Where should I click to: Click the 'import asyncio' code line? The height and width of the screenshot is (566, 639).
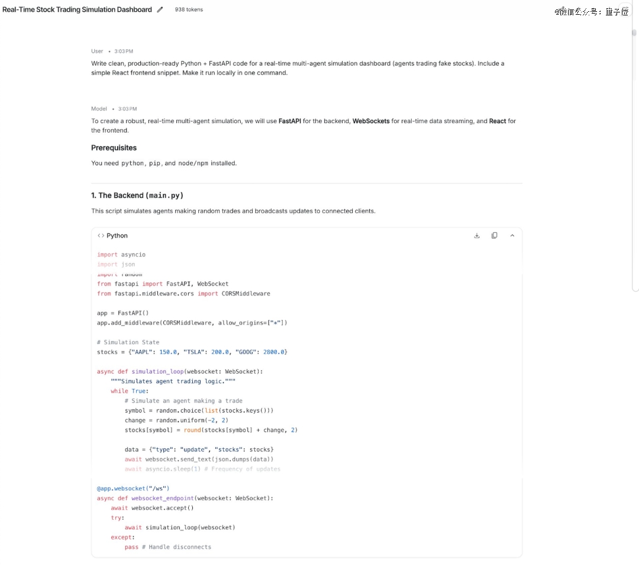click(x=121, y=255)
